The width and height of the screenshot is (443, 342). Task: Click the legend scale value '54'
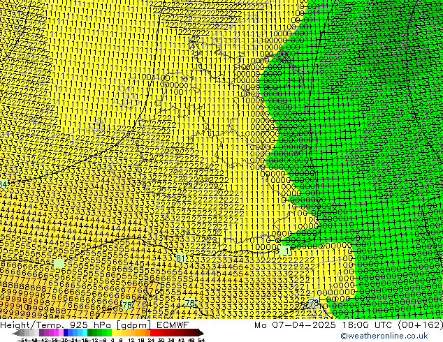click(x=201, y=341)
